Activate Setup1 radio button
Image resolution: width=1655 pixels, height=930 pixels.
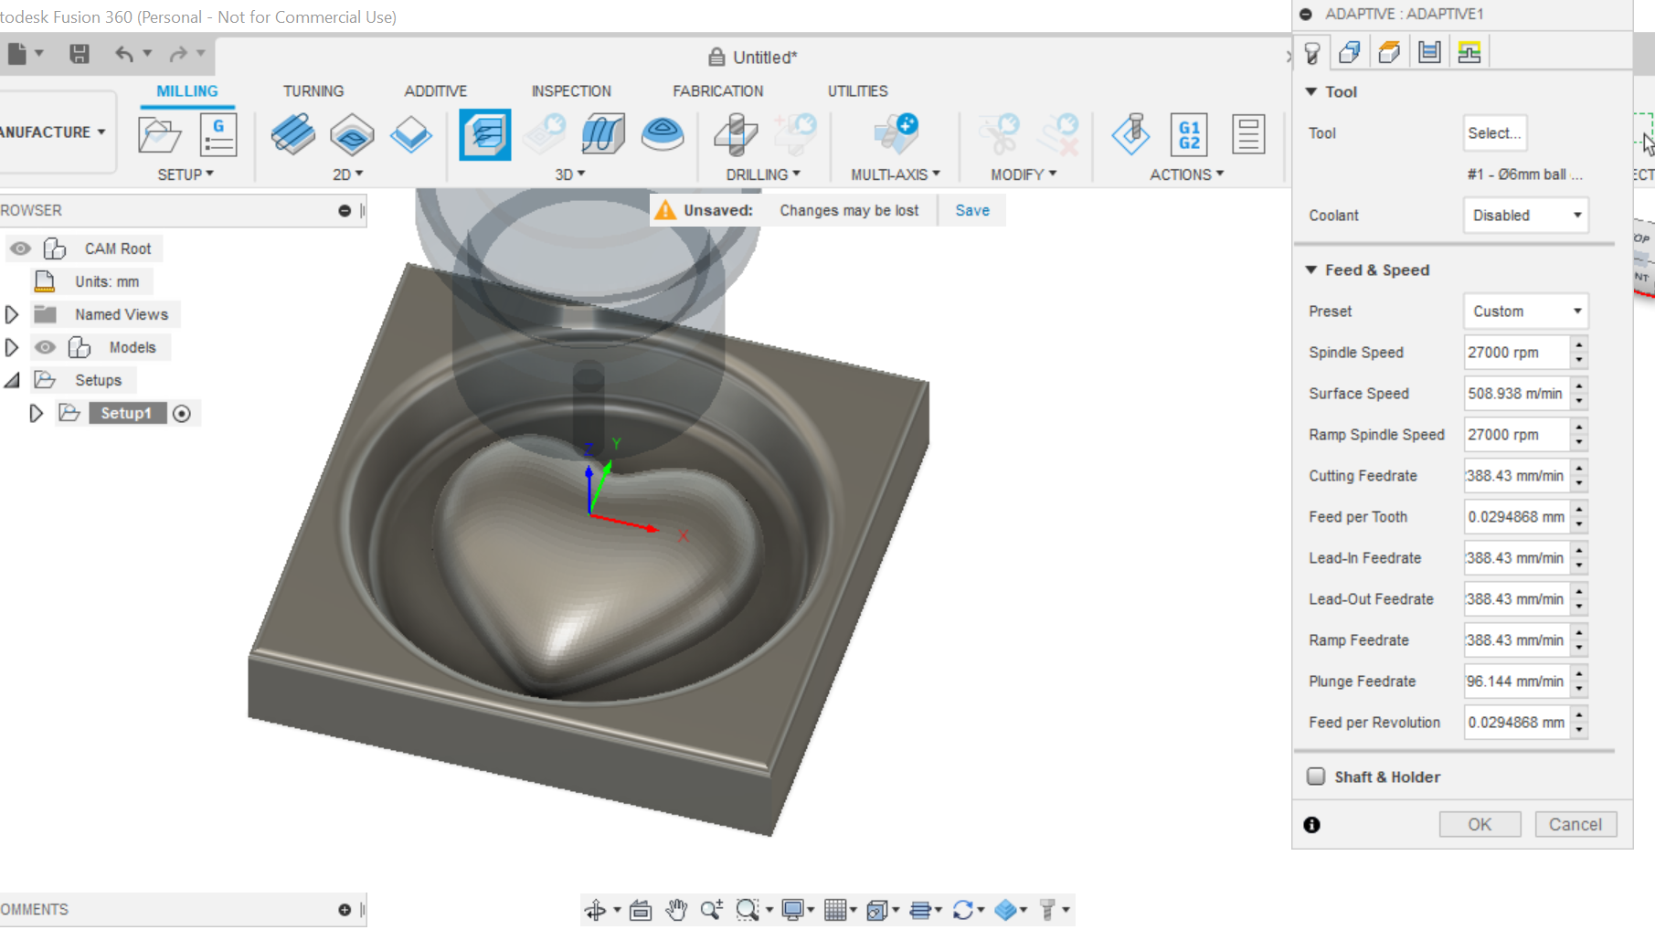click(x=182, y=414)
